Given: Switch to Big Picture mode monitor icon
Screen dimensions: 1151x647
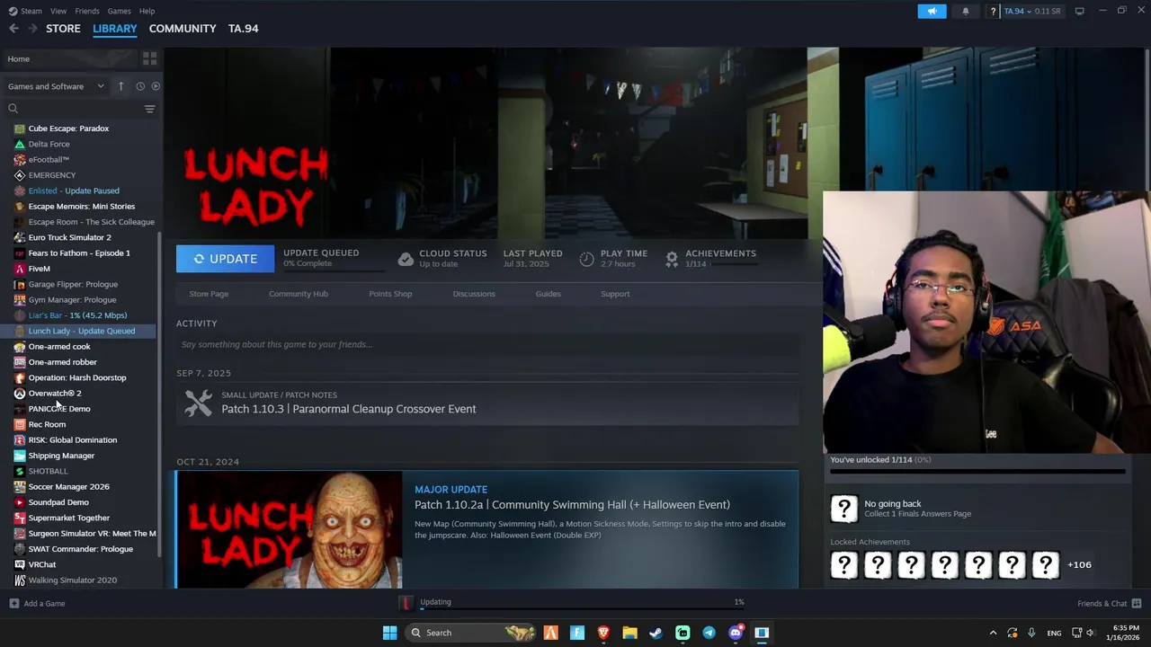Looking at the screenshot, I should click(x=1079, y=11).
